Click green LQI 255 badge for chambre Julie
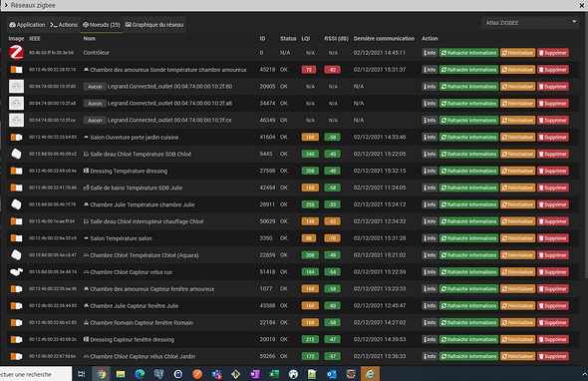 tap(310, 204)
